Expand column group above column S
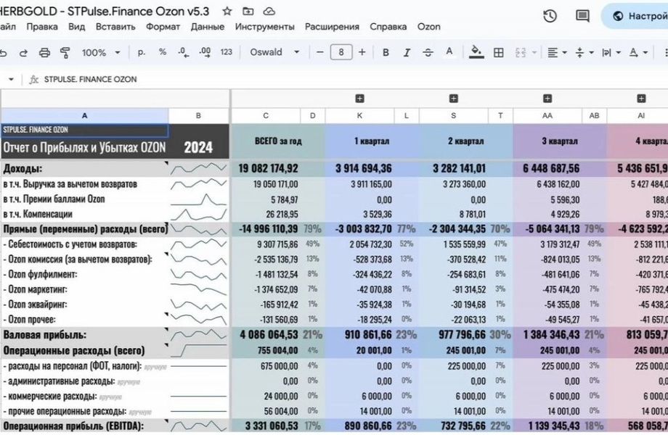This screenshot has height=435, width=668. [x=453, y=99]
